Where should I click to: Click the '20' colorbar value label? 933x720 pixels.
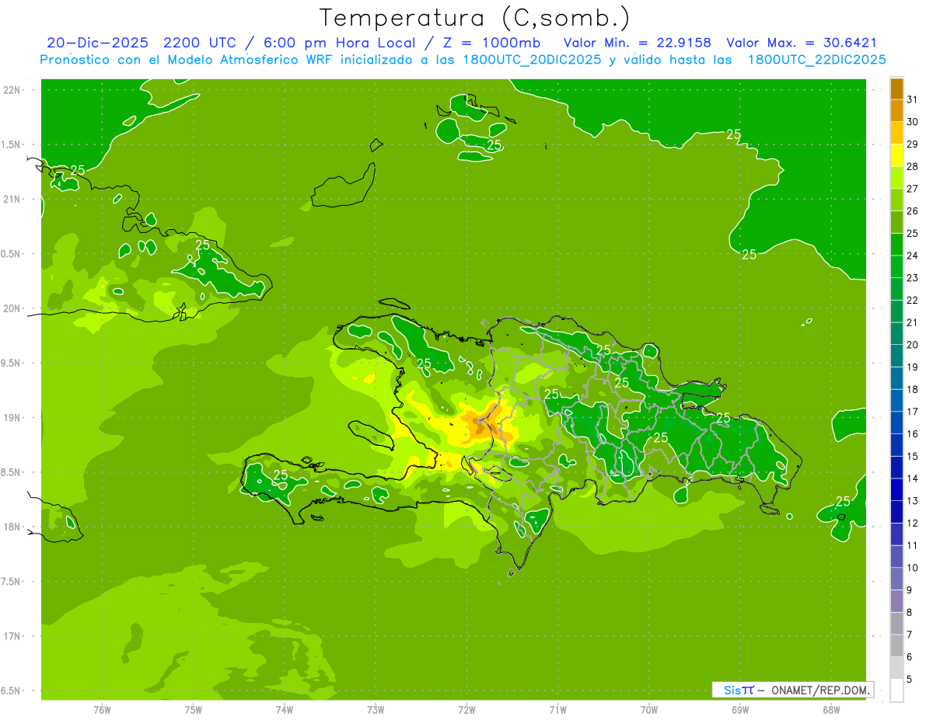913,345
